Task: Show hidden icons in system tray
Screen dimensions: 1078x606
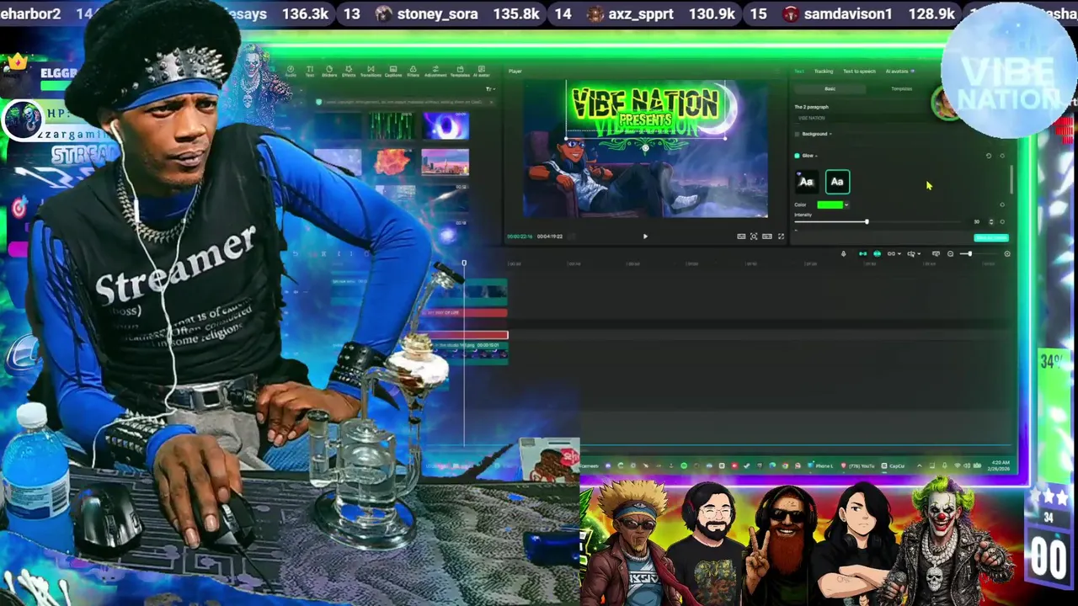Action: (x=919, y=465)
